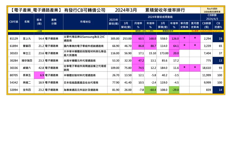Select the 2024年營收成長動能 group header
The width and height of the screenshot is (229, 162).
160,17
